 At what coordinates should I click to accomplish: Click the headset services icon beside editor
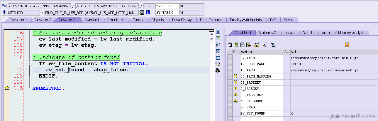218,64
